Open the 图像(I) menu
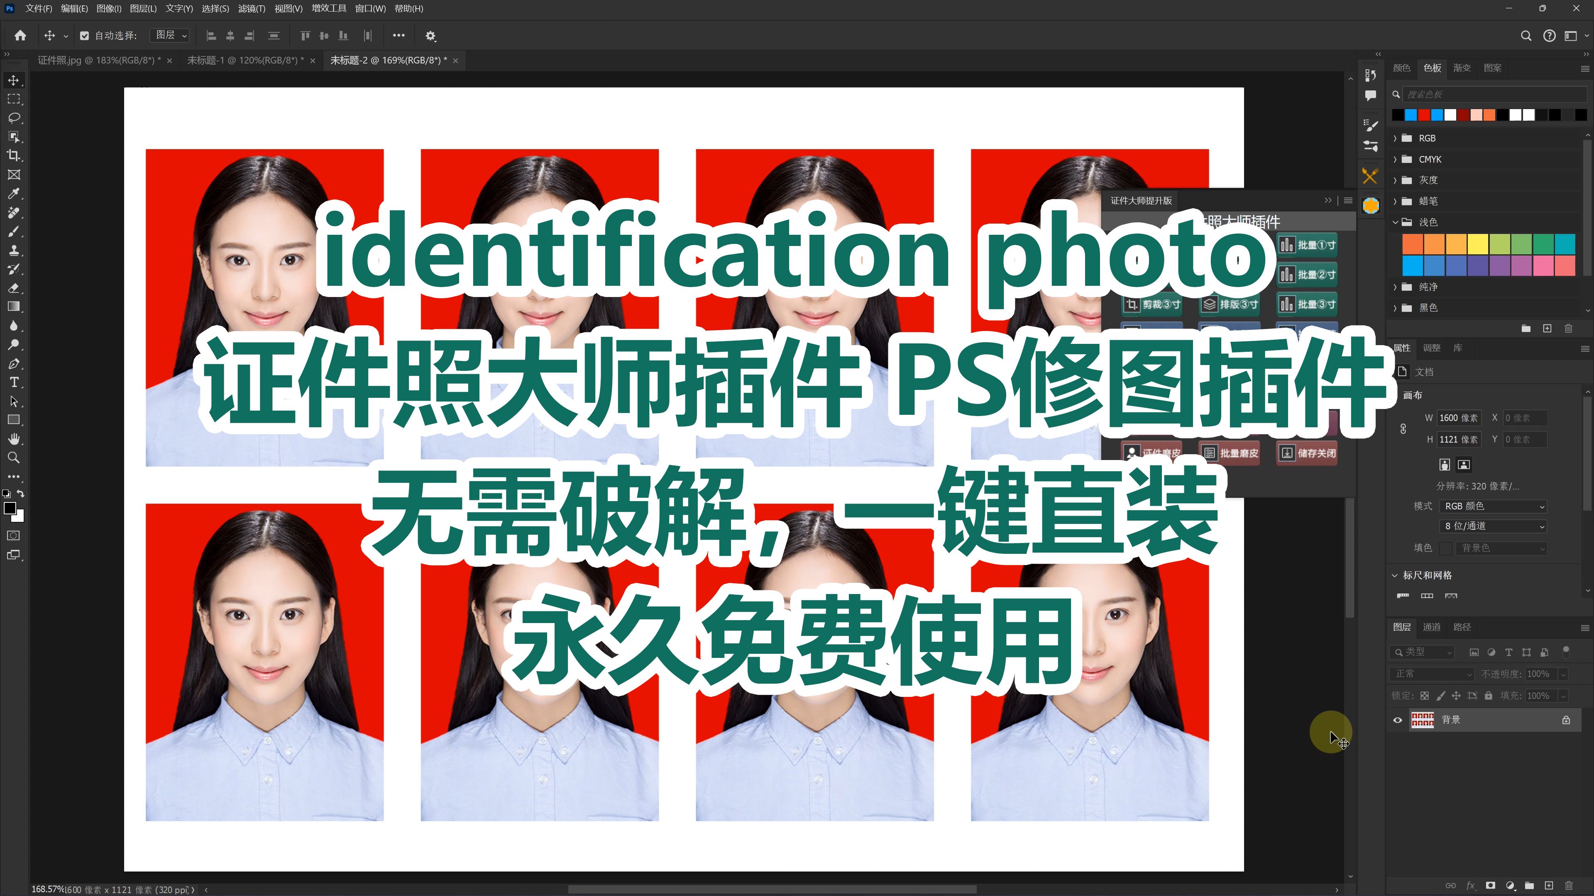The image size is (1594, 896). tap(109, 9)
